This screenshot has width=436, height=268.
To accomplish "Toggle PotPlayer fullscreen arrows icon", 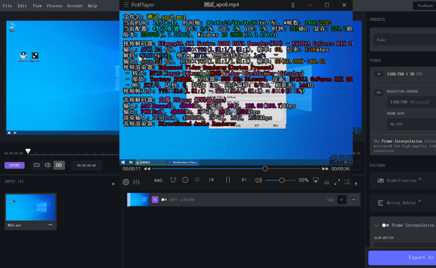I will click(x=337, y=182).
